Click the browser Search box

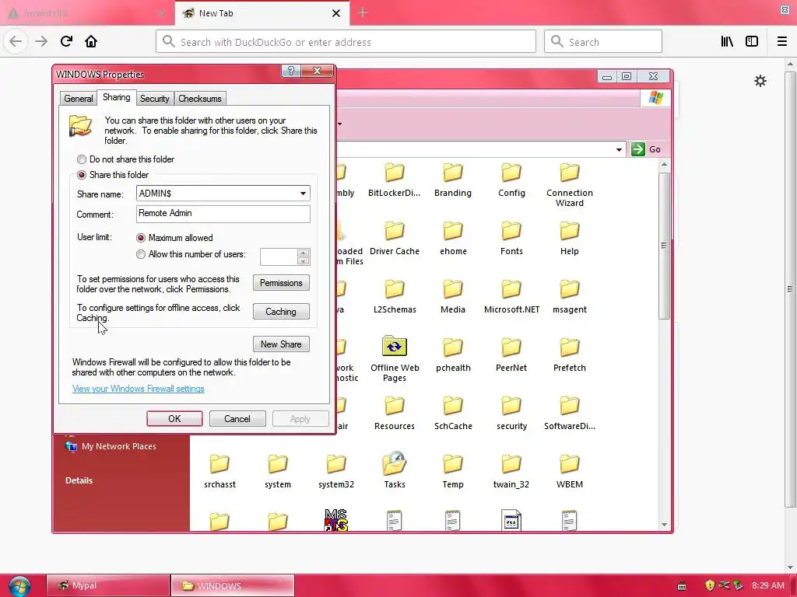603,42
